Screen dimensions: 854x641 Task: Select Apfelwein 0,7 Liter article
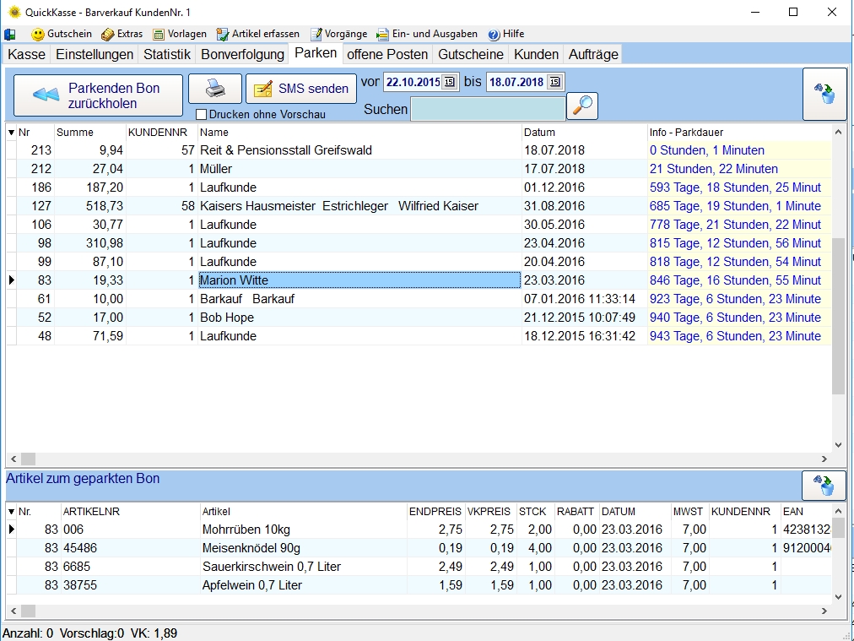(419, 585)
